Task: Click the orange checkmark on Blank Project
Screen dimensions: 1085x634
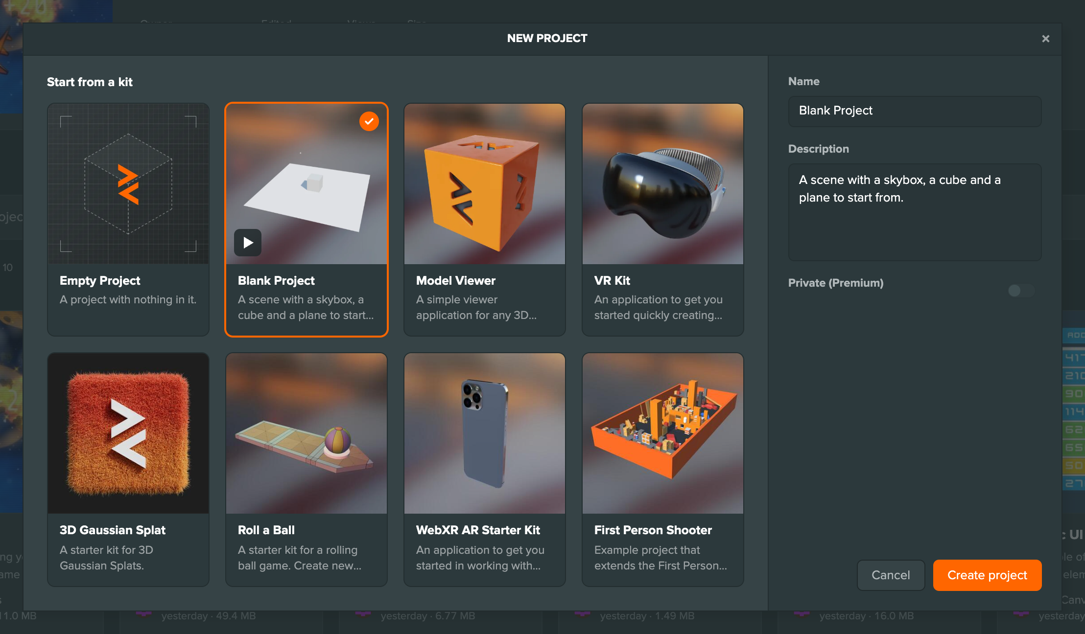Action: (x=369, y=121)
